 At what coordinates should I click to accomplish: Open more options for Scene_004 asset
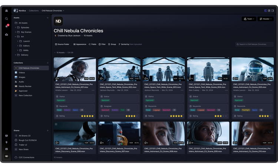click(x=226, y=90)
